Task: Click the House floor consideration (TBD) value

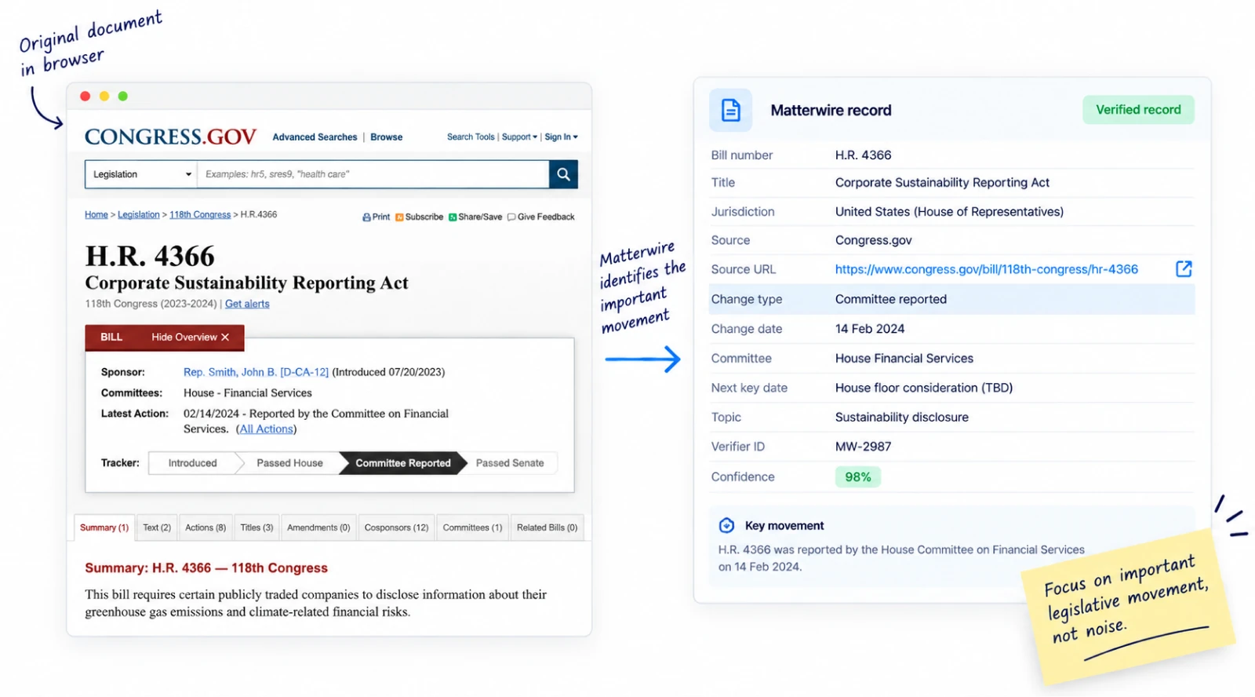Action: tap(924, 389)
